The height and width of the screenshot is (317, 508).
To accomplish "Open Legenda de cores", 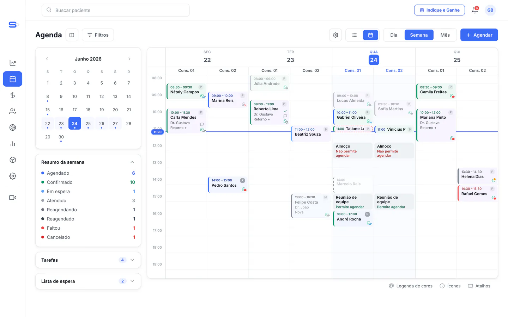I will pyautogui.click(x=411, y=286).
